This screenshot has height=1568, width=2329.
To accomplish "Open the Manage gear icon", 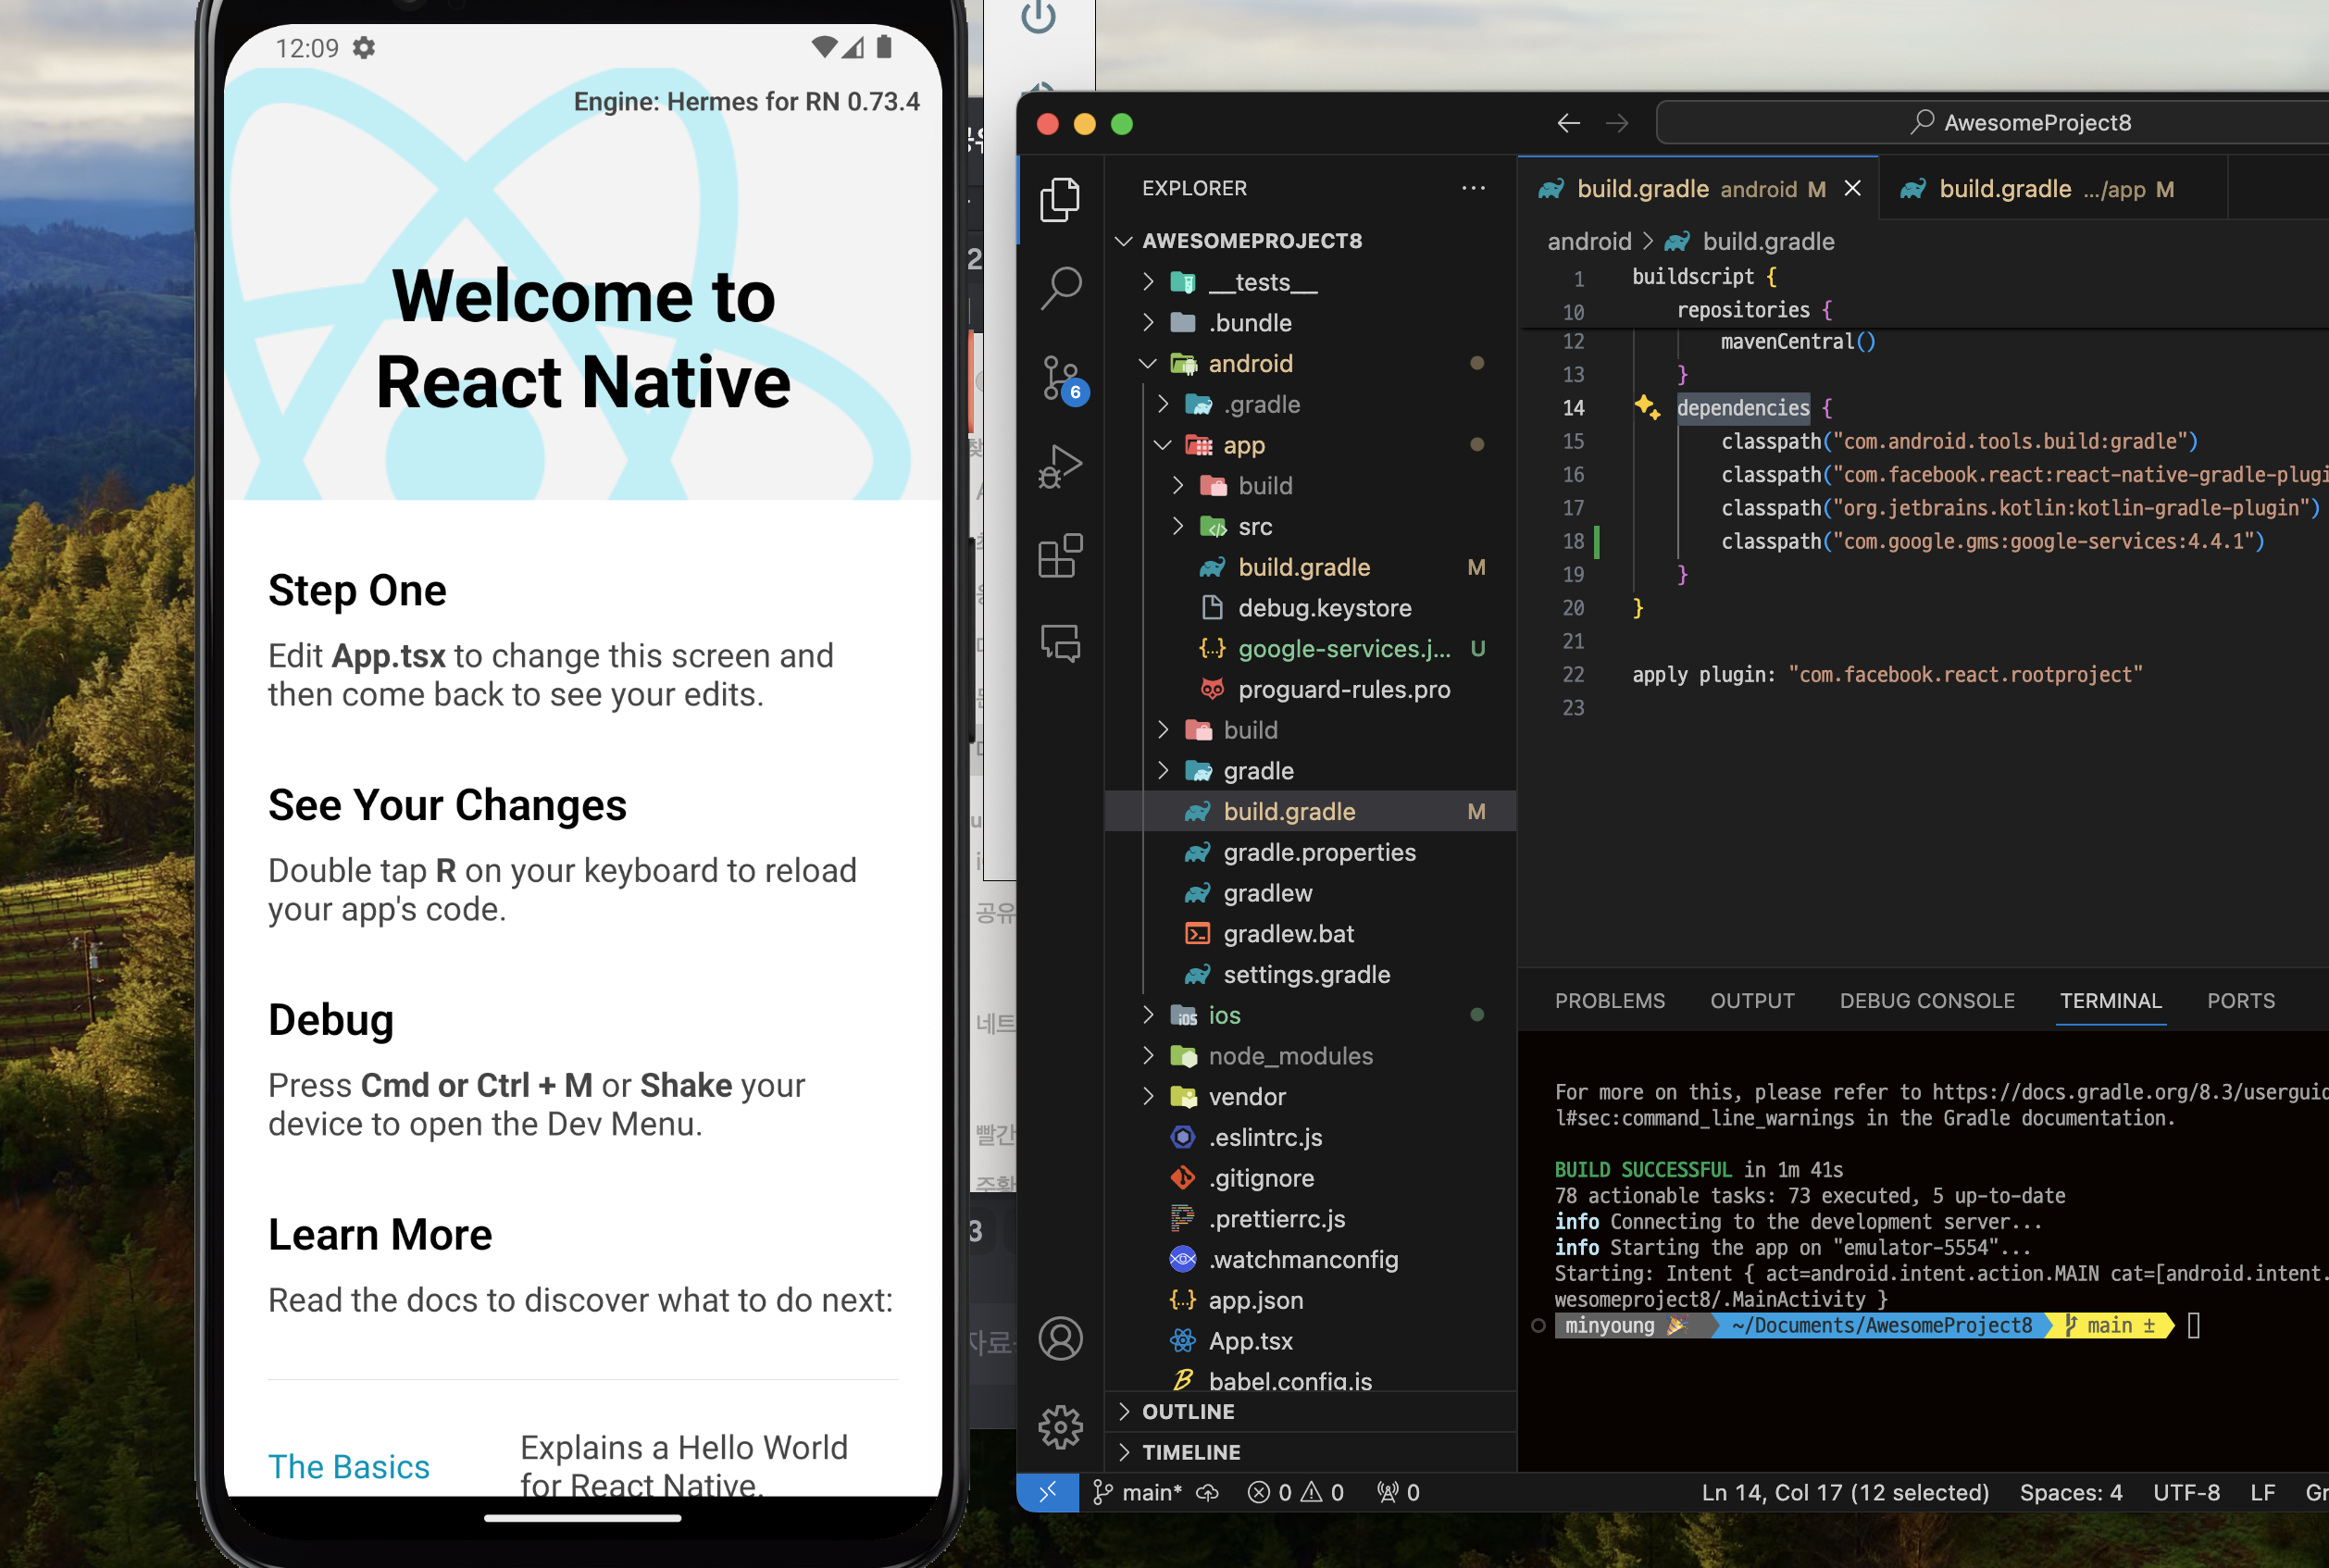I will [x=1060, y=1427].
